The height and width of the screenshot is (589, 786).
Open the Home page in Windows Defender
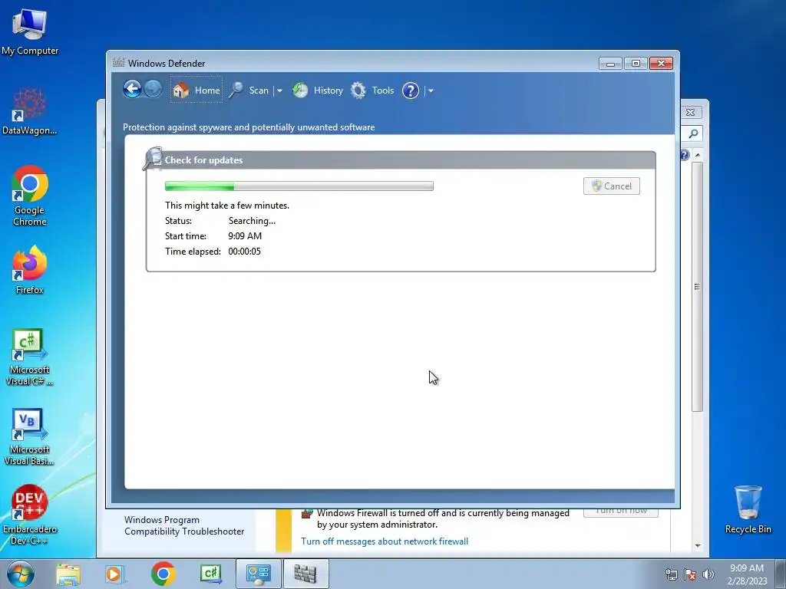click(196, 90)
